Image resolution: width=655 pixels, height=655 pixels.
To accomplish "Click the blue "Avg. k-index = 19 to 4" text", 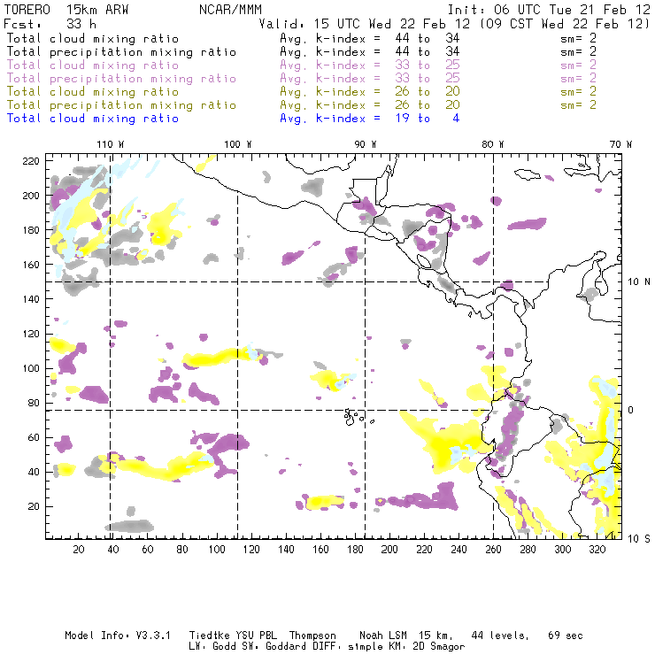I will [370, 119].
